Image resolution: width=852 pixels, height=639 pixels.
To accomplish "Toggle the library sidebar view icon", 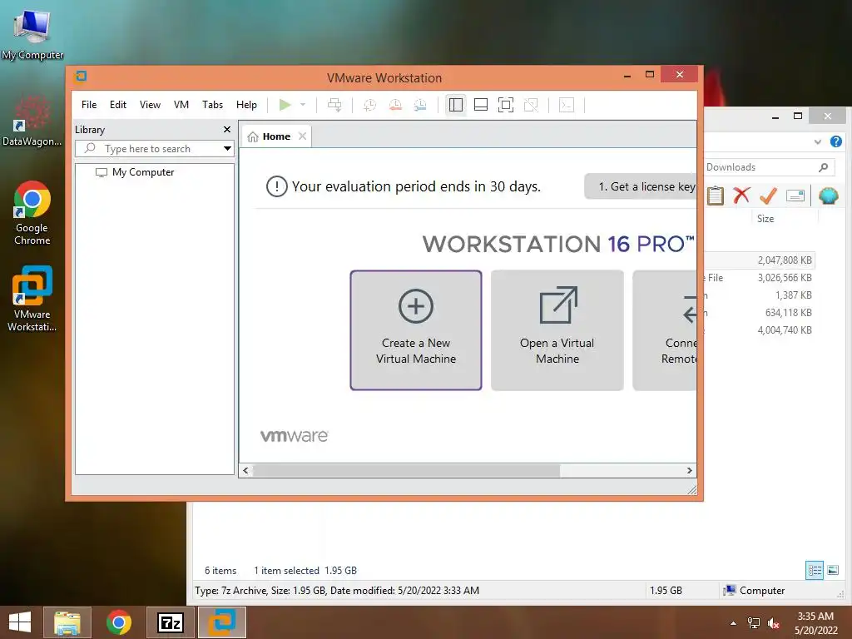I will [456, 105].
